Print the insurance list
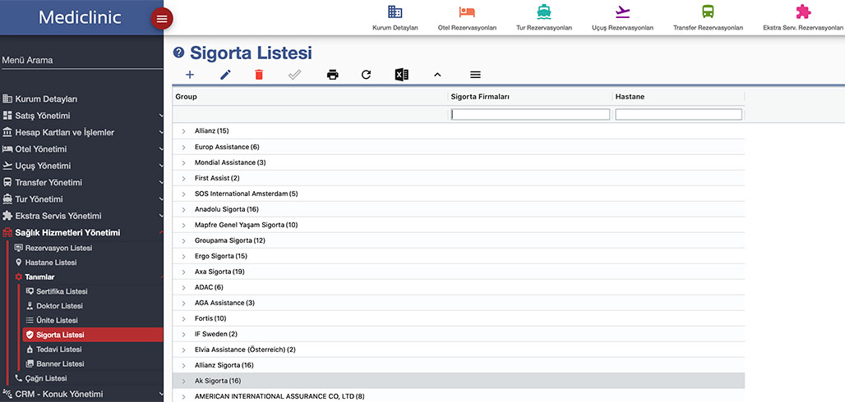This screenshot has width=845, height=402. click(x=333, y=75)
